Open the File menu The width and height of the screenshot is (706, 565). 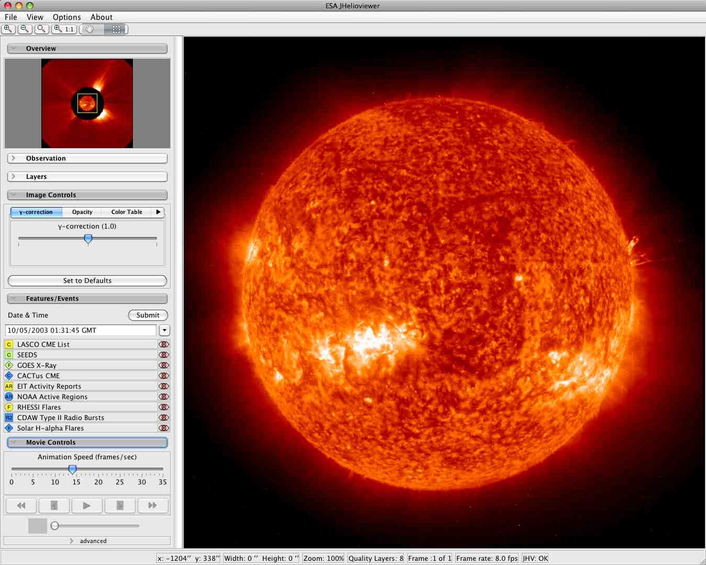(x=11, y=17)
